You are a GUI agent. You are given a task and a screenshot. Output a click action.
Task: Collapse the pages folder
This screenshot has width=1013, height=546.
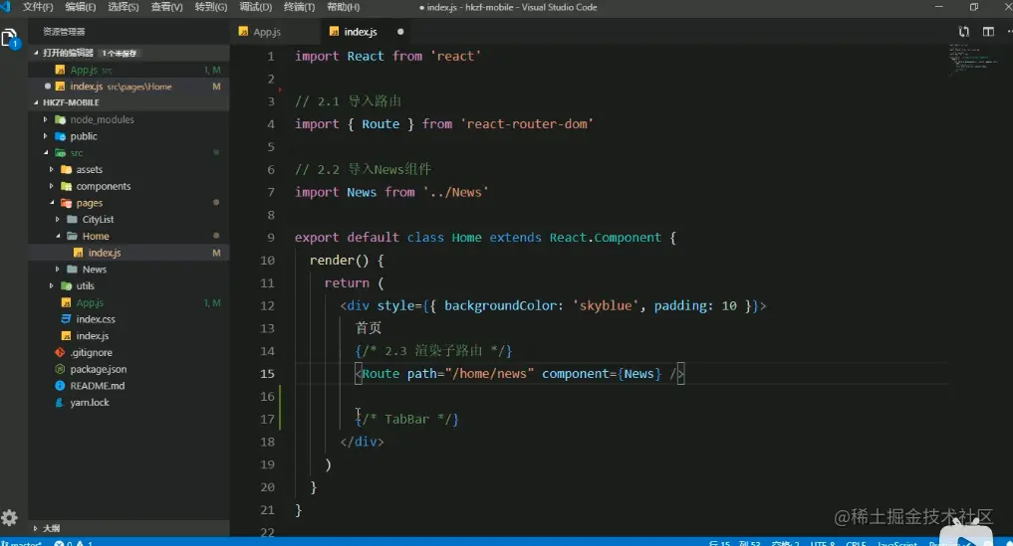tap(51, 203)
